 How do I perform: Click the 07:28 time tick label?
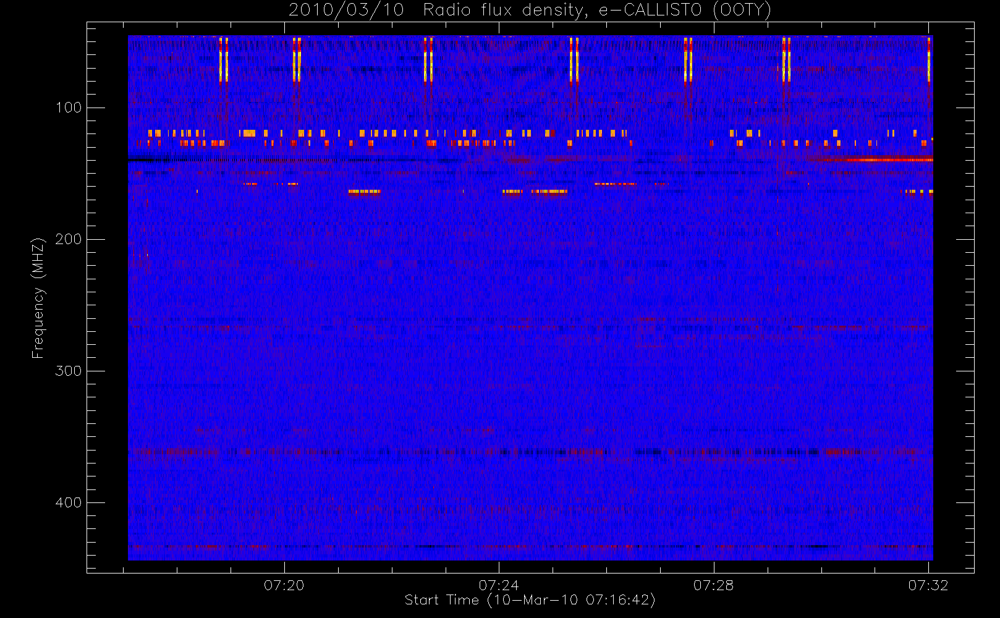(713, 585)
